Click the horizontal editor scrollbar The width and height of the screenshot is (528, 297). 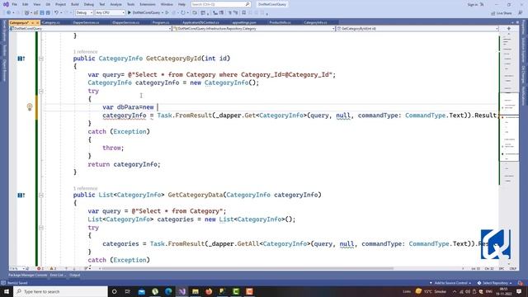click(x=247, y=269)
